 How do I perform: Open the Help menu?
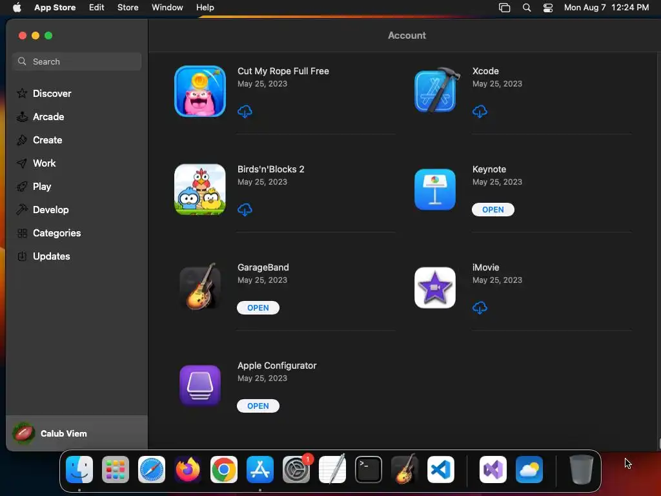tap(205, 7)
